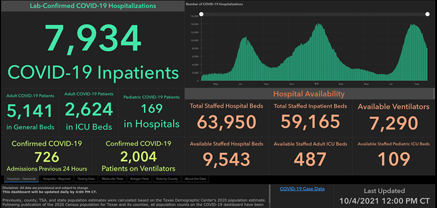Click the 2,624 in ICU Beds value

pos(89,109)
